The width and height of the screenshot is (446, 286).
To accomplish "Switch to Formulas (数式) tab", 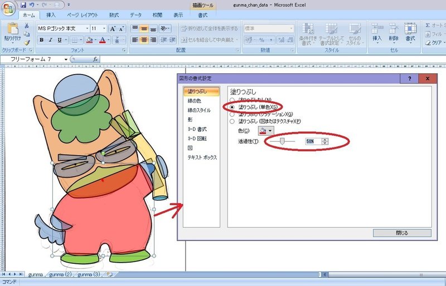I will 114,15.
